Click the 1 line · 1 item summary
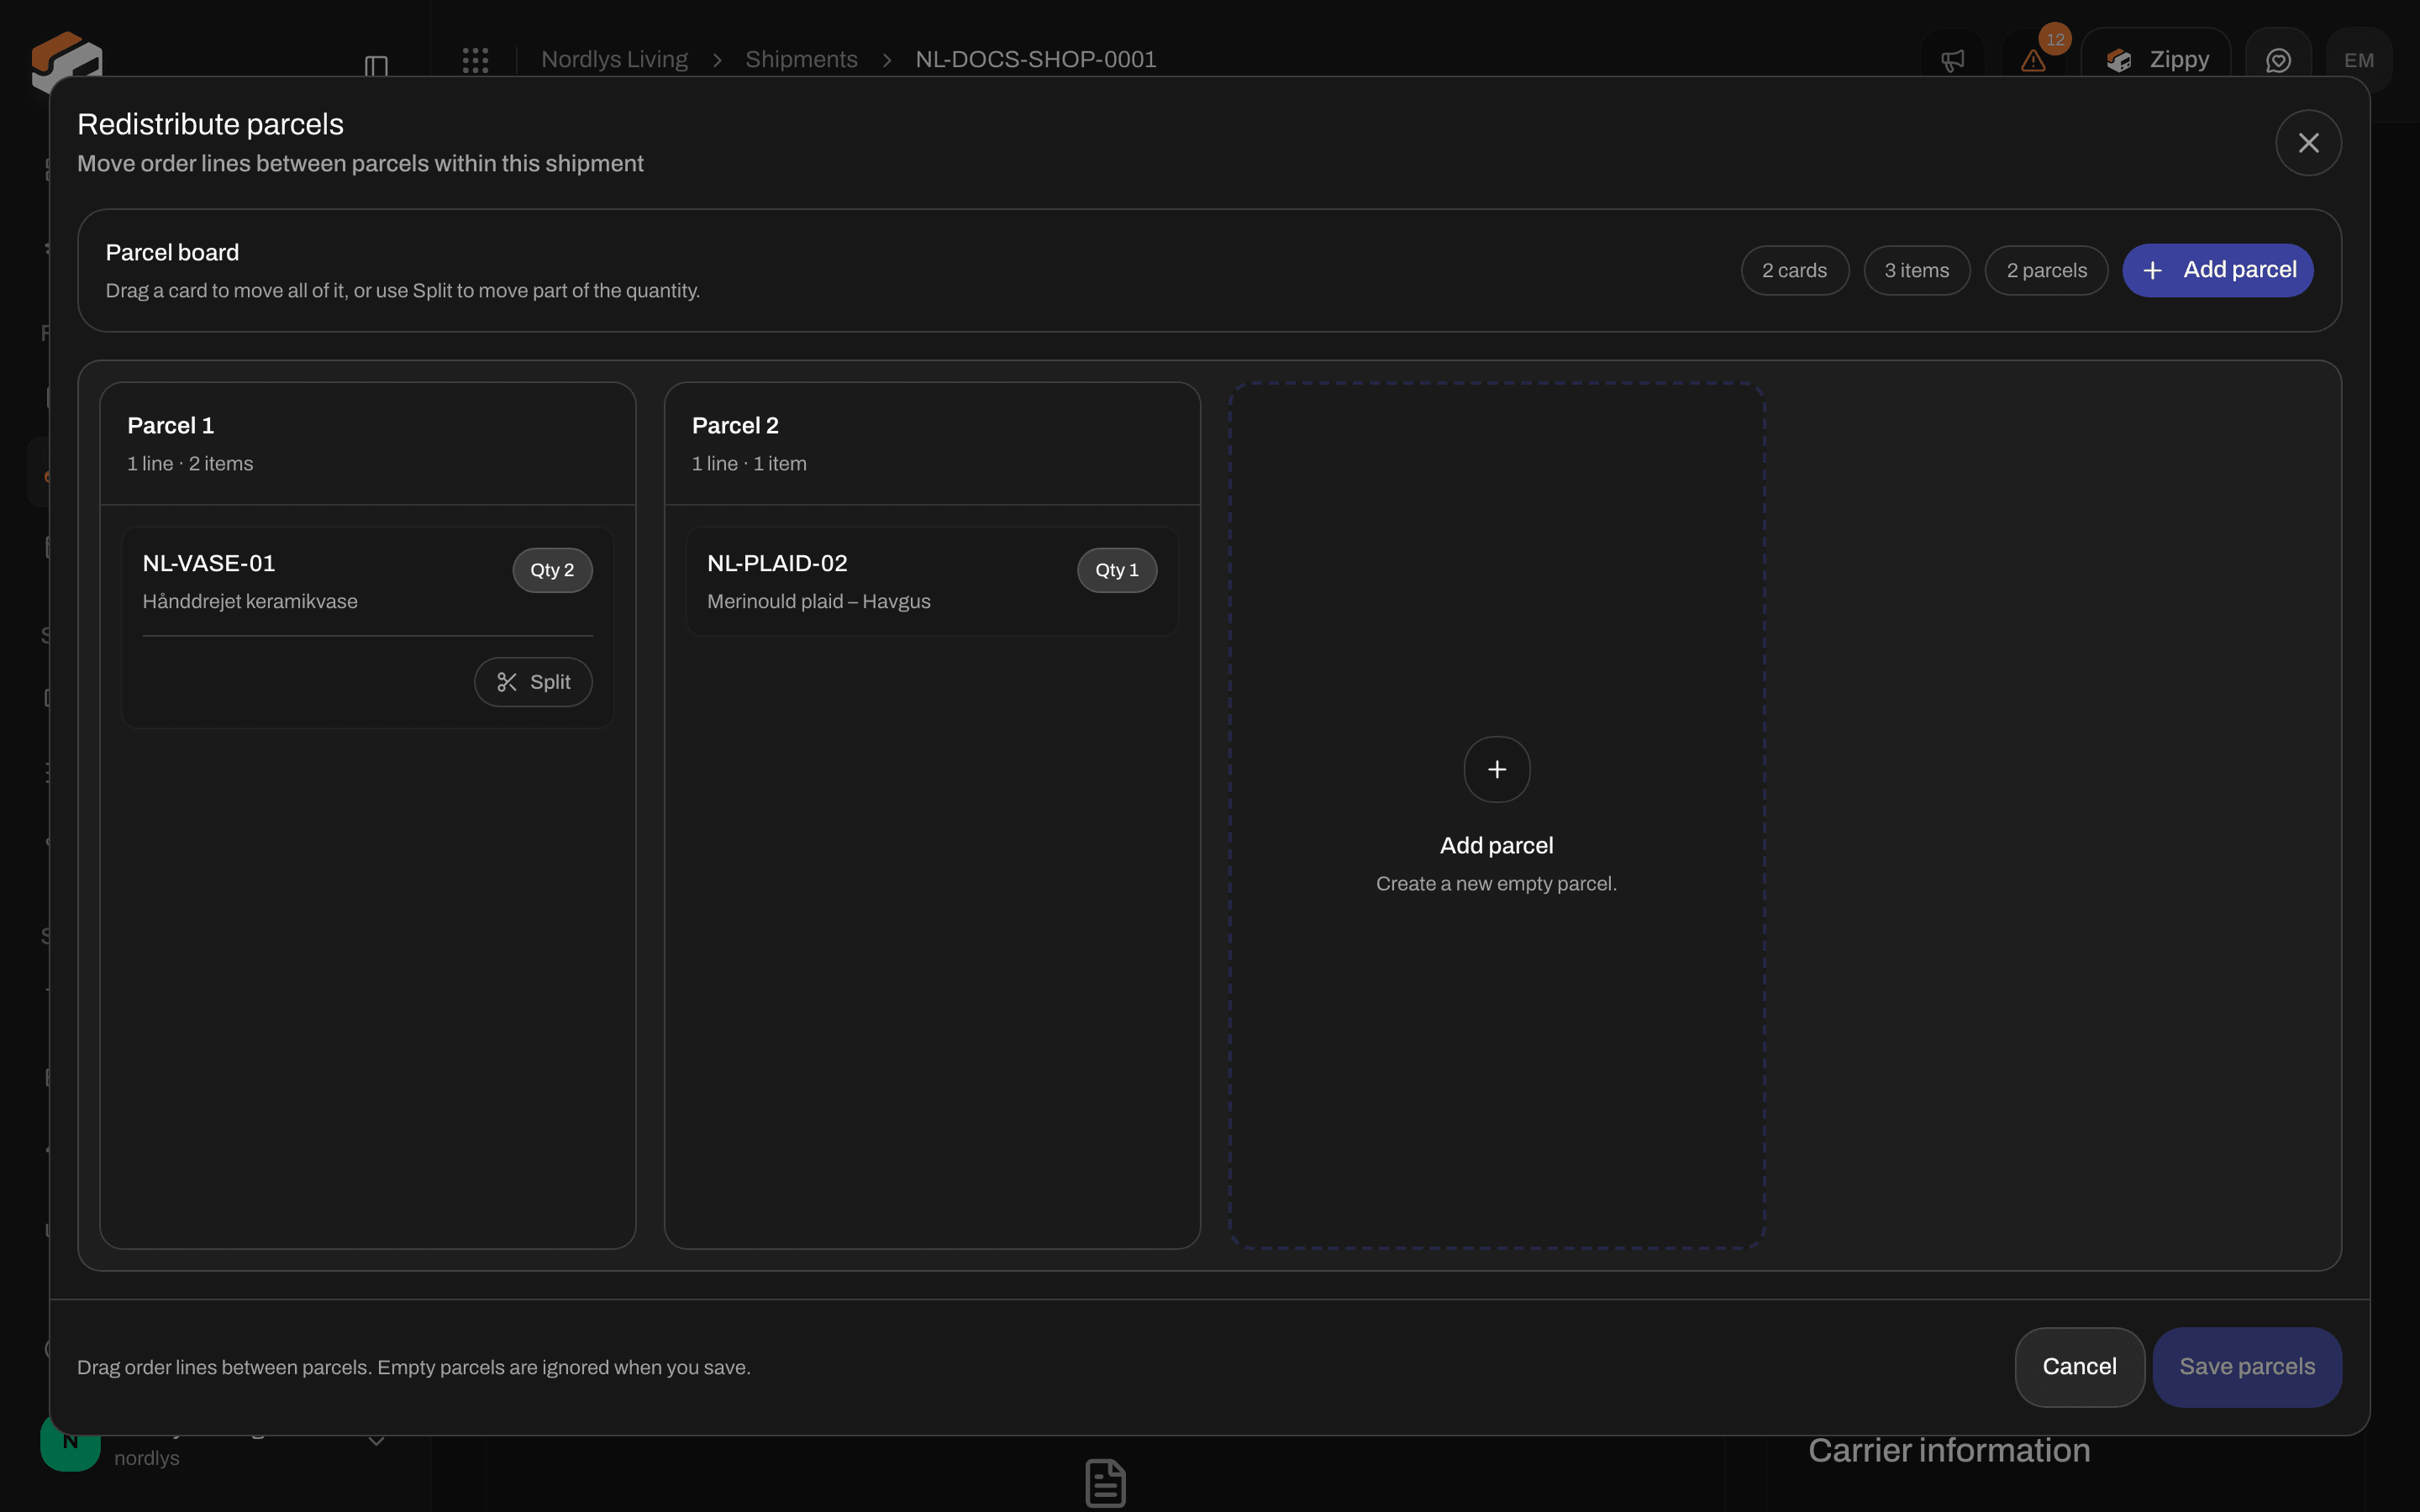This screenshot has width=2420, height=1512. coord(749,464)
